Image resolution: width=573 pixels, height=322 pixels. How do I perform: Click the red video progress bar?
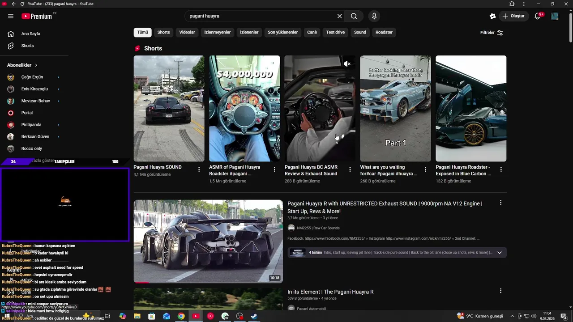coord(141,282)
